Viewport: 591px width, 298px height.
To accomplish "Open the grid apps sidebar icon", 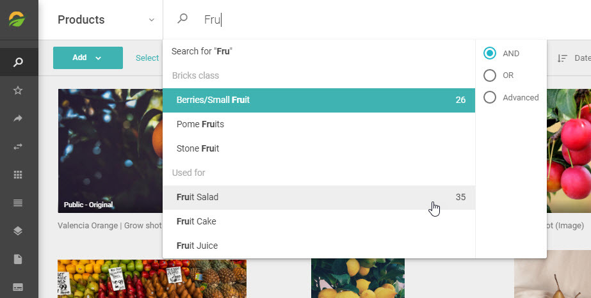I will coord(18,175).
